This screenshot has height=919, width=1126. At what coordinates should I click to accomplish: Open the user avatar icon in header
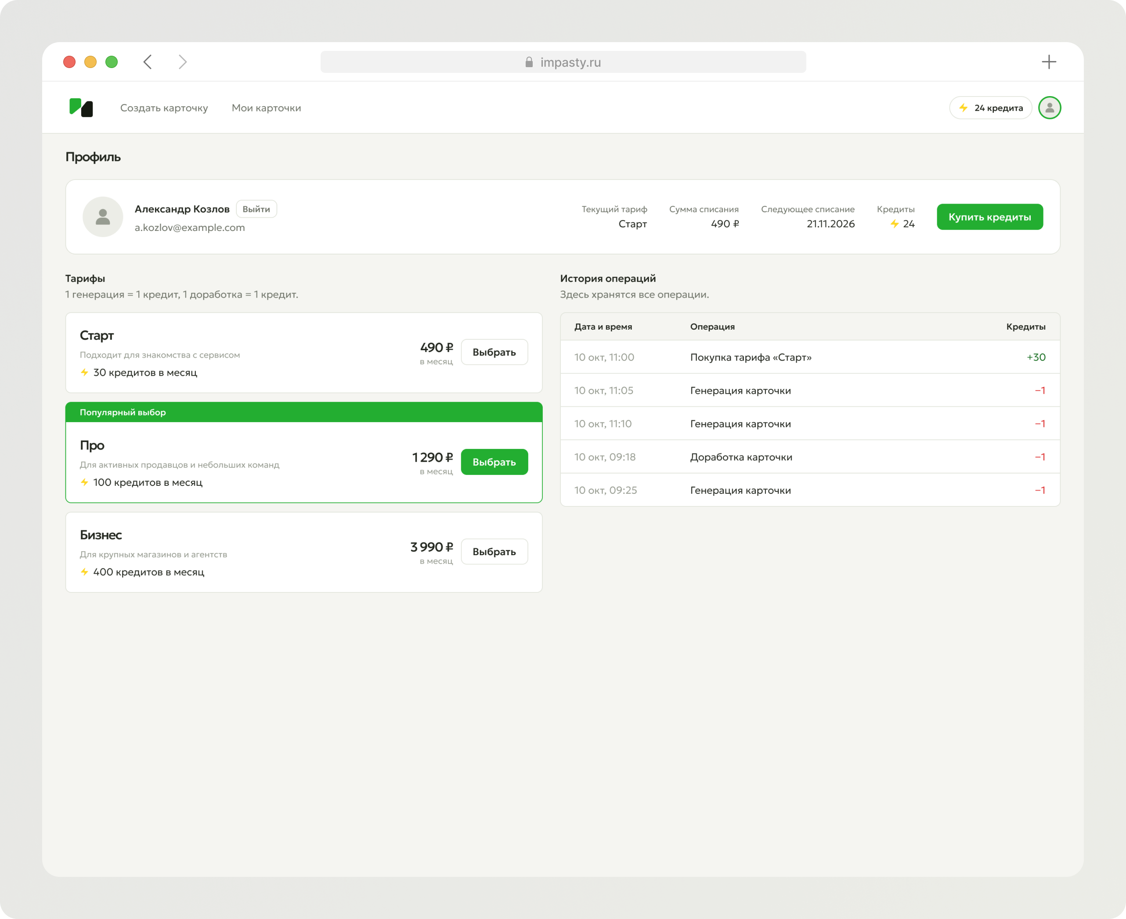point(1049,108)
